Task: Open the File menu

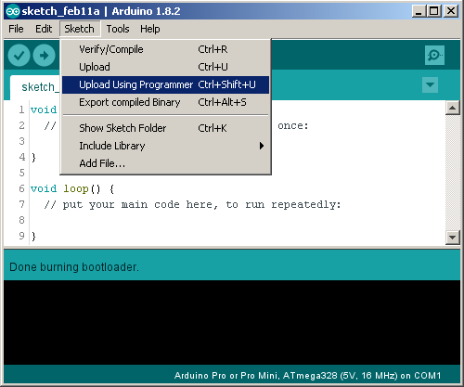Action: [x=16, y=29]
